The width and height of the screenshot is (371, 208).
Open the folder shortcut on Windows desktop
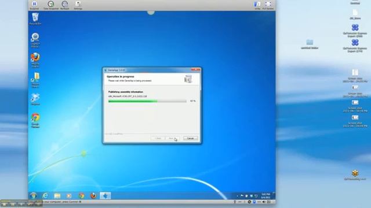coord(35,80)
